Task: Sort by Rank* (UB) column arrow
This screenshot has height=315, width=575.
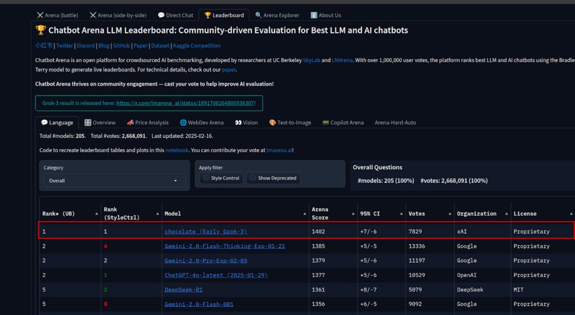Action: pos(97,214)
